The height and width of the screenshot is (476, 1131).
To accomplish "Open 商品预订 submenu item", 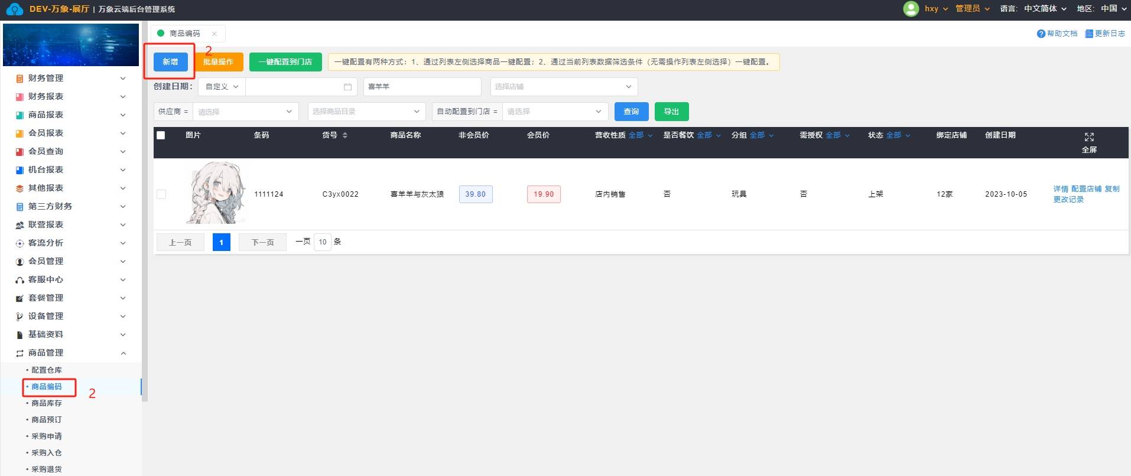I will [46, 420].
